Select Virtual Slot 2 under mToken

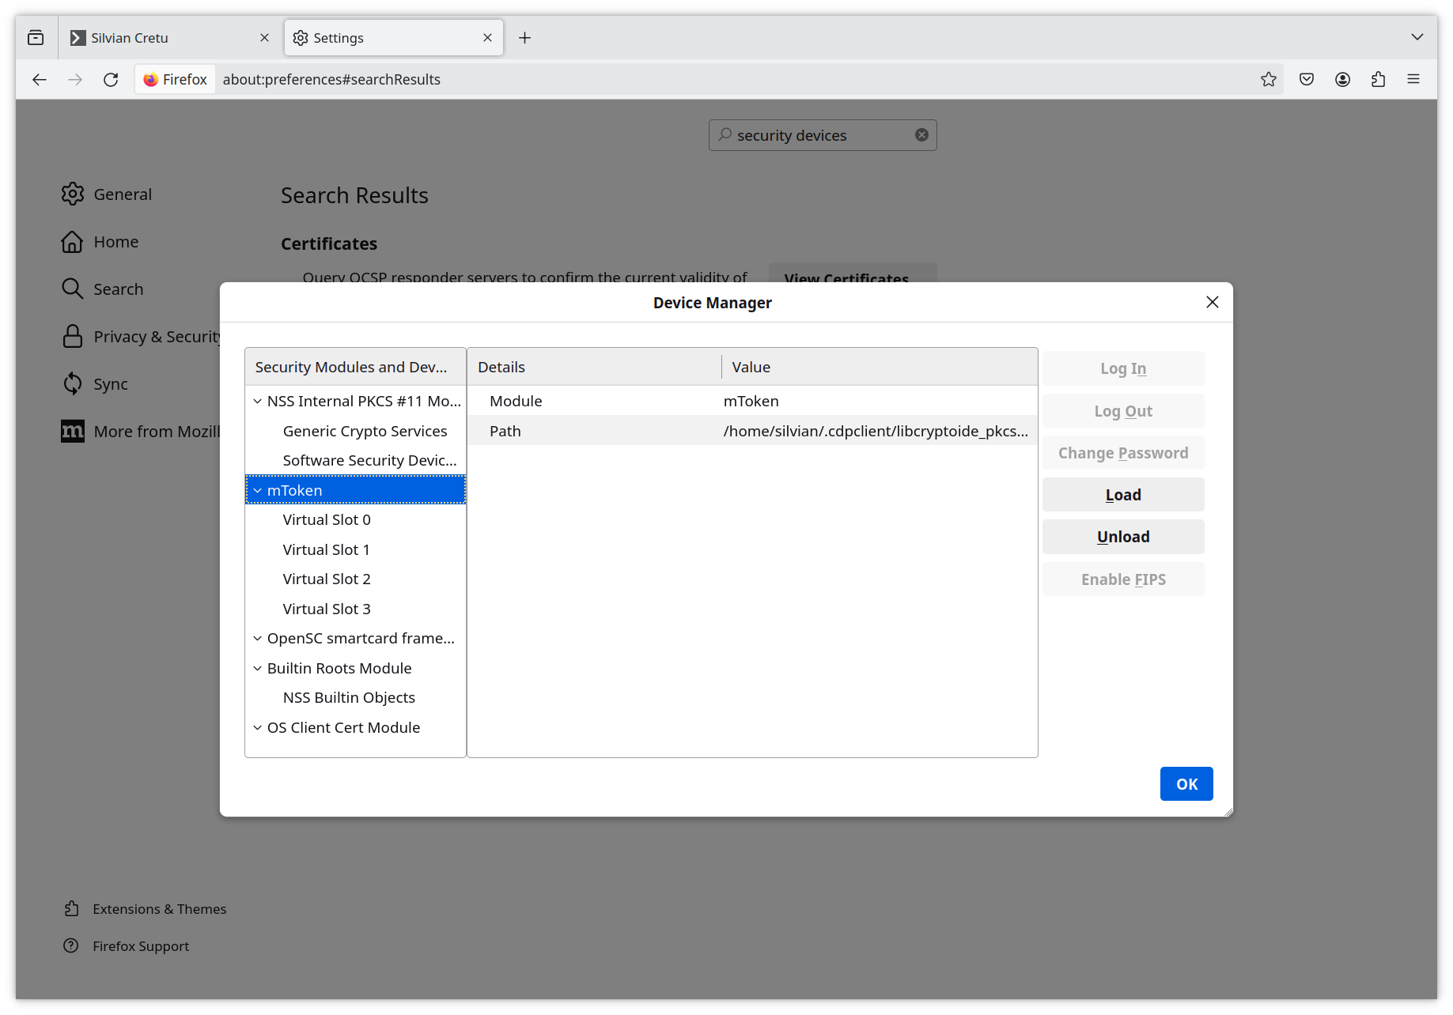pos(326,578)
